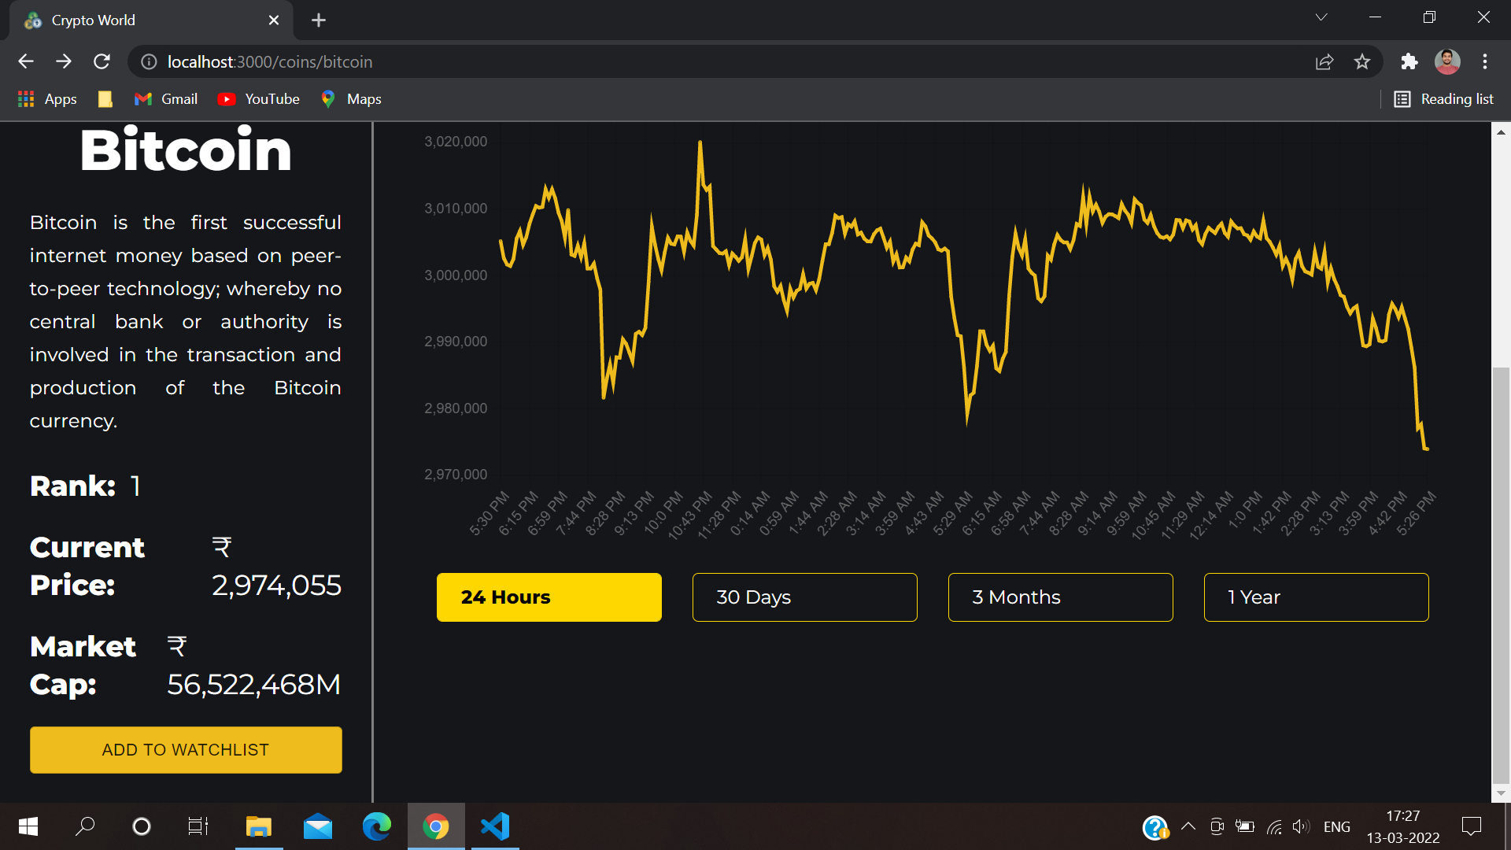Click the ENG language indicator

[1337, 826]
